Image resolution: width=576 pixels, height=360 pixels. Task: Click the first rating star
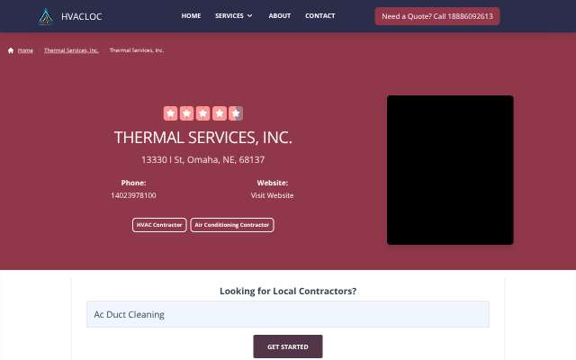[170, 113]
